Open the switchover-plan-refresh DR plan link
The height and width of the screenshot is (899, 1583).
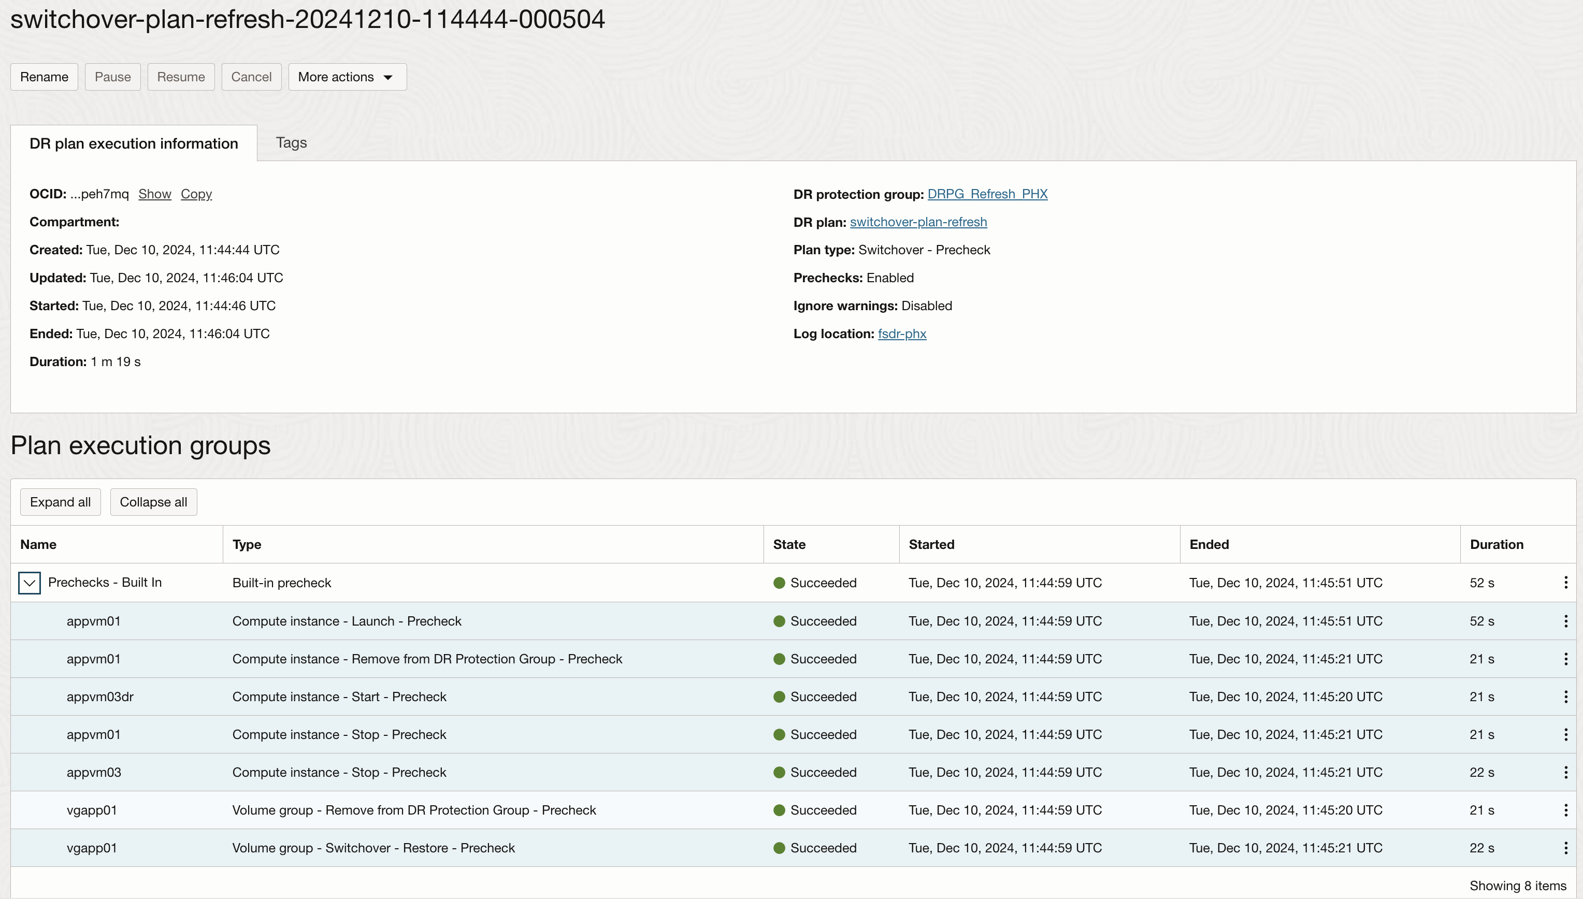918,222
